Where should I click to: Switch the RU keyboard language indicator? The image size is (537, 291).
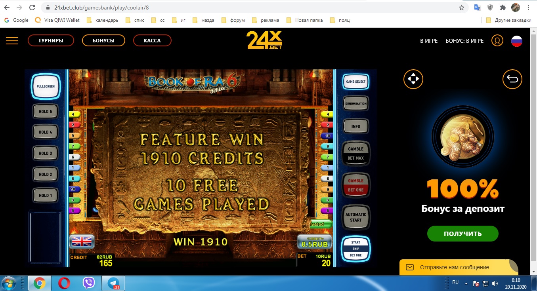455,282
